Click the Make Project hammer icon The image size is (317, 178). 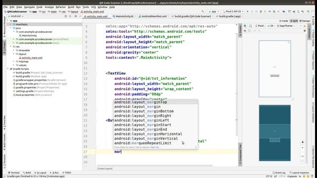point(203,11)
